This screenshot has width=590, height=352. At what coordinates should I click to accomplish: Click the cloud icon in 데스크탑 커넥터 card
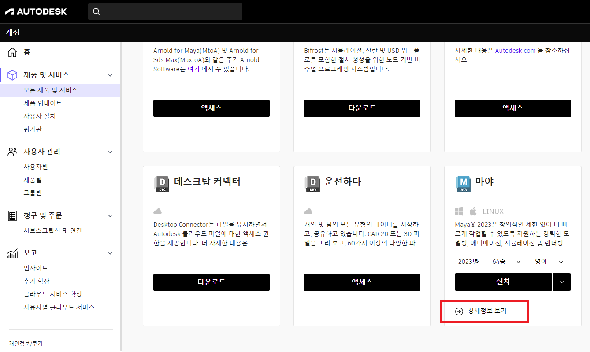coord(157,211)
